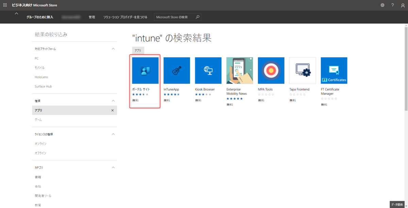
Task: Select the ポータル サイト app icon
Action: tap(145, 70)
